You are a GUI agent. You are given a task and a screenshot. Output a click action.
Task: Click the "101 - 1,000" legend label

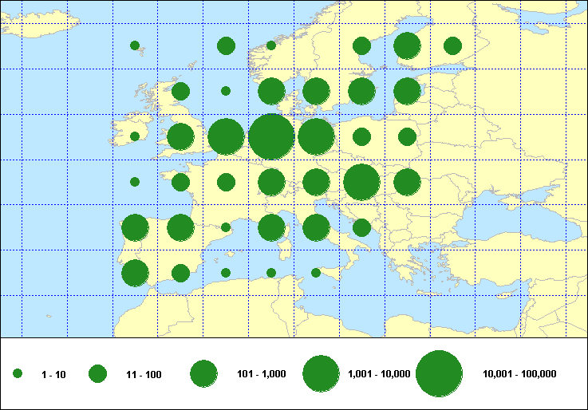(260, 374)
